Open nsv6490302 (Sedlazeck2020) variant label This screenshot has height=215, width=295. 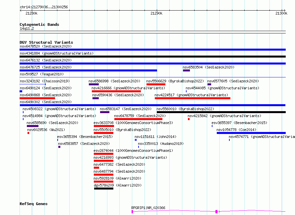[46, 102]
